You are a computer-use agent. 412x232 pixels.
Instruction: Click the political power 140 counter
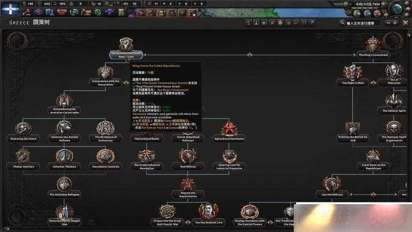(x=28, y=4)
